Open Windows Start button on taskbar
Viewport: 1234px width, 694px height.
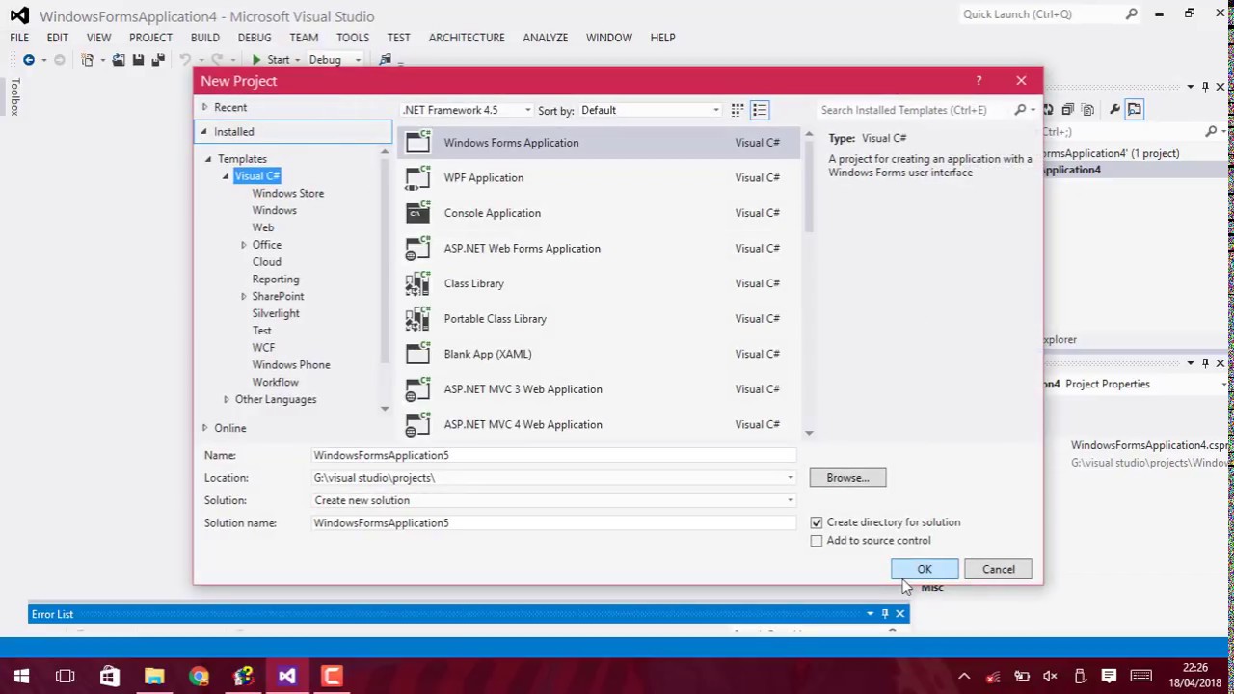(21, 676)
